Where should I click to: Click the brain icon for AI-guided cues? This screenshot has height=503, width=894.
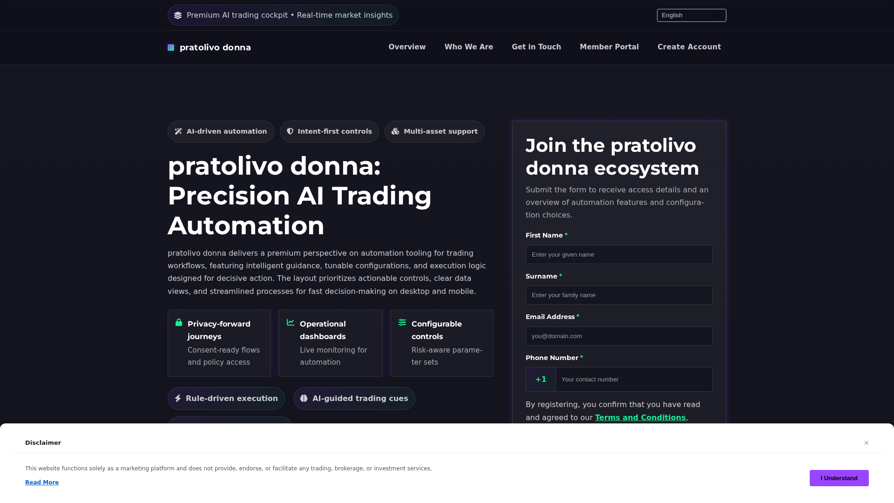point(304,398)
